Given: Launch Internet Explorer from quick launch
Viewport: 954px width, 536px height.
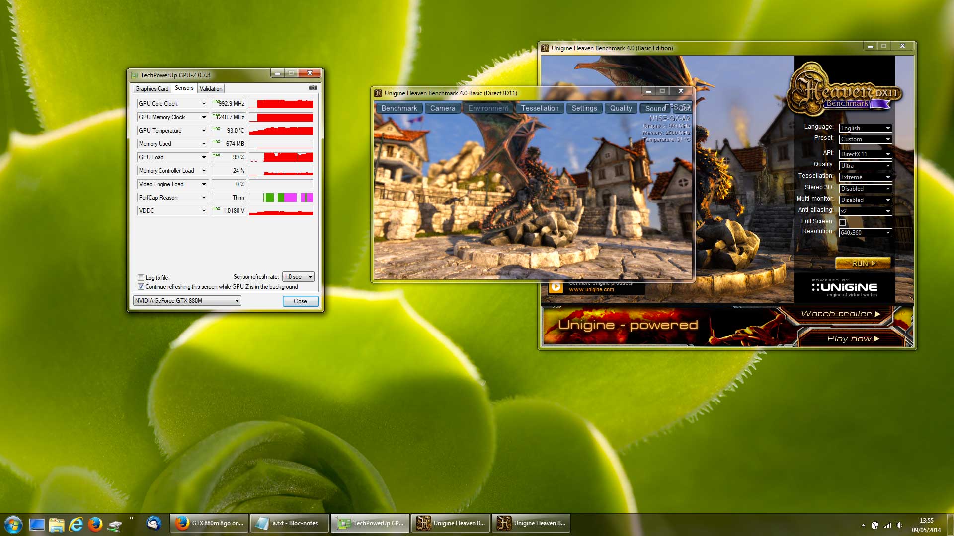Looking at the screenshot, I should pos(76,524).
